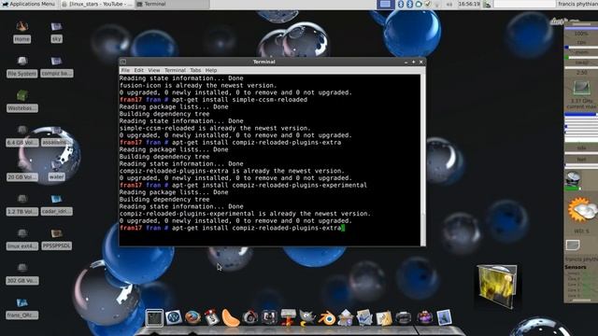Screen dimensions: 598x336
Task: Open the Edit menu in Terminal
Action: tap(139, 70)
